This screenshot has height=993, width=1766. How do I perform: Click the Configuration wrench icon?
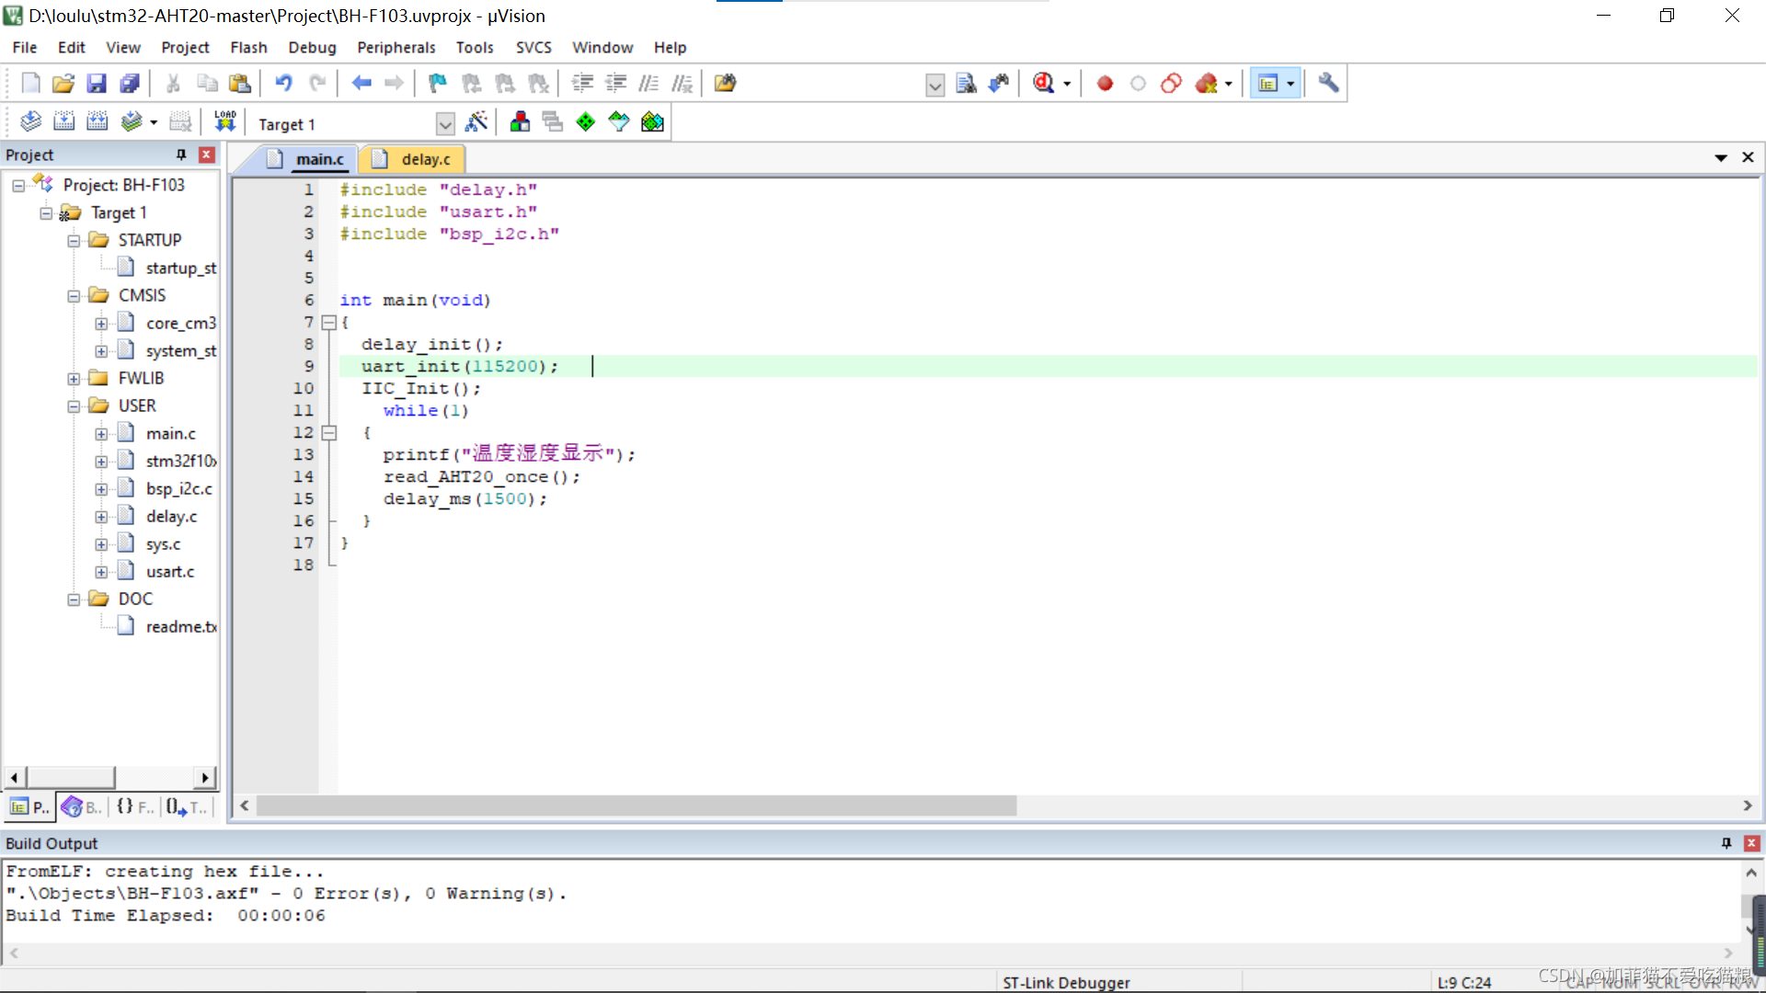1327,84
